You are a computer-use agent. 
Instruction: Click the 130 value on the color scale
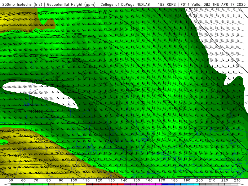pyautogui.click(x=112, y=180)
